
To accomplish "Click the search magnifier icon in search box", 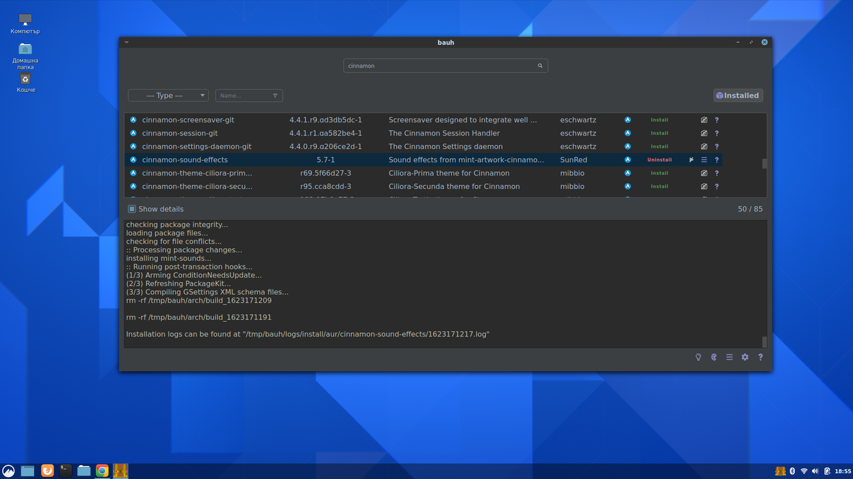I will point(540,66).
